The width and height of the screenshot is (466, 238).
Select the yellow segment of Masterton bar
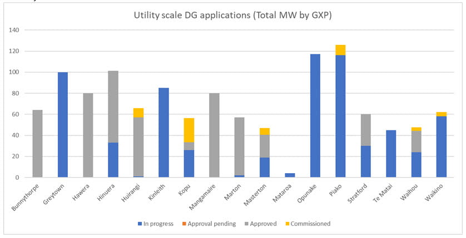tap(265, 131)
